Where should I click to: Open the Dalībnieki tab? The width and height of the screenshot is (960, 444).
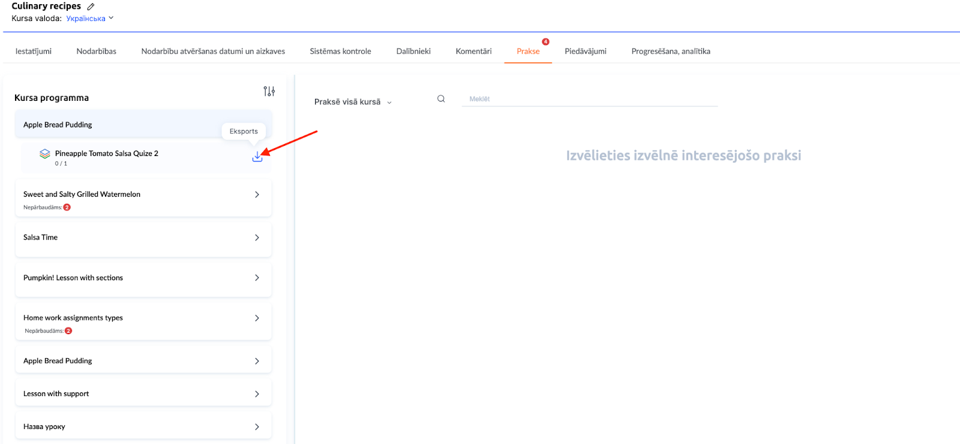coord(413,52)
